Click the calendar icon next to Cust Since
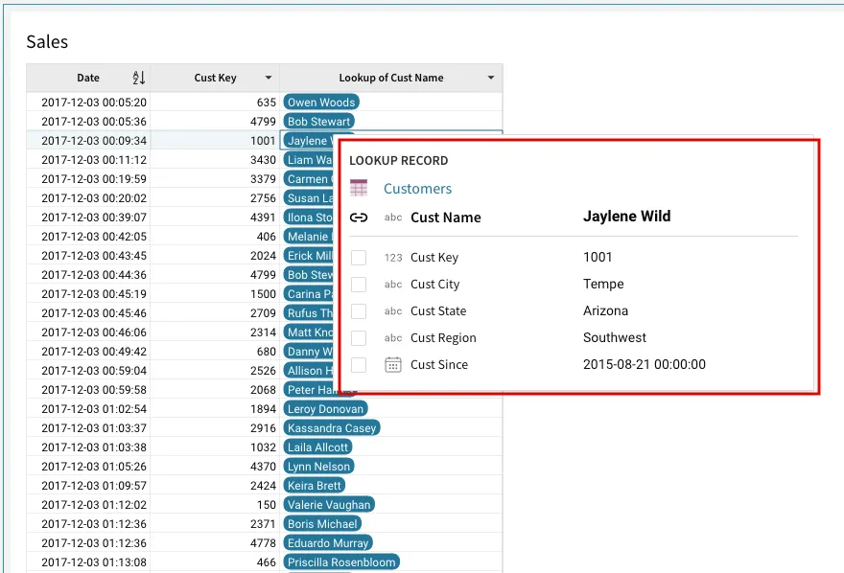Viewport: 844px width, 573px height. pyautogui.click(x=393, y=364)
